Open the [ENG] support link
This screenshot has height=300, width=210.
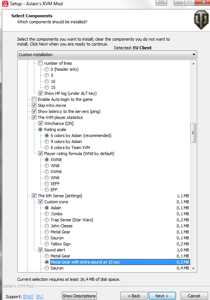pos(28,297)
